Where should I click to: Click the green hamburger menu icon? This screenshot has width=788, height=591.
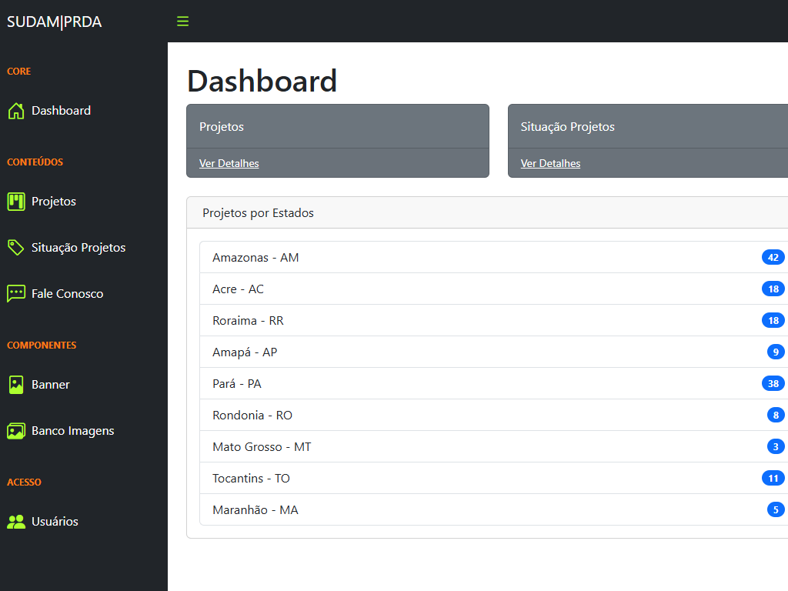(x=182, y=22)
